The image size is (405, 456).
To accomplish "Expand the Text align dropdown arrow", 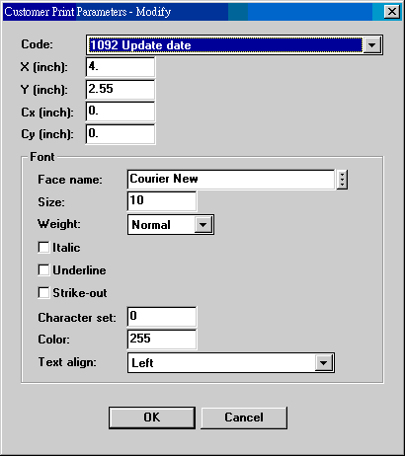I will pyautogui.click(x=324, y=363).
